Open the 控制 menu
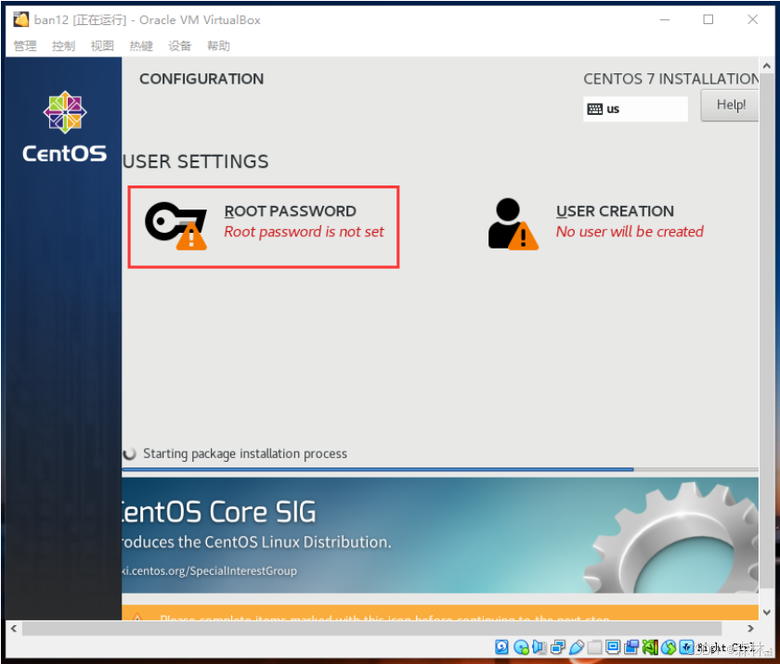Screen dimensions: 780x664 click(63, 45)
